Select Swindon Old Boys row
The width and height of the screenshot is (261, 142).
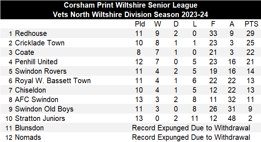pos(130,109)
